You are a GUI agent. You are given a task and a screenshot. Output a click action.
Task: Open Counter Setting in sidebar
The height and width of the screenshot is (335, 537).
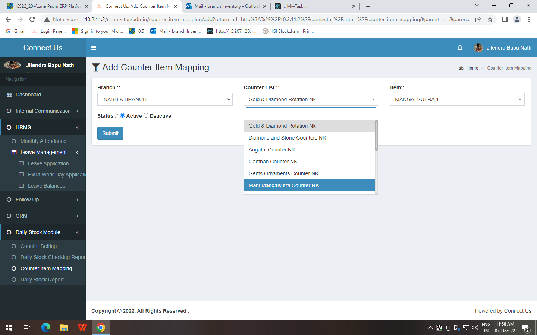click(38, 246)
